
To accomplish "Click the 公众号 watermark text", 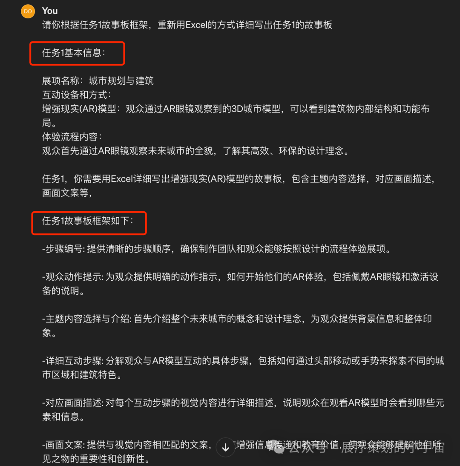I will pyautogui.click(x=307, y=448).
